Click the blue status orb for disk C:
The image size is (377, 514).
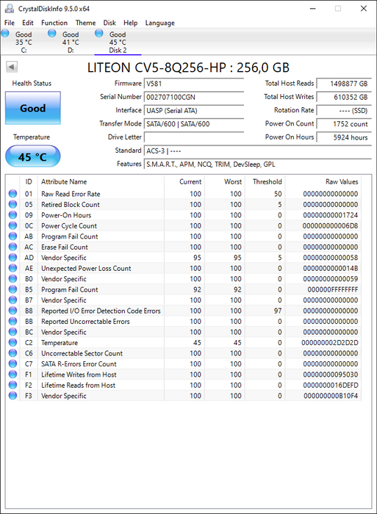click(x=5, y=33)
